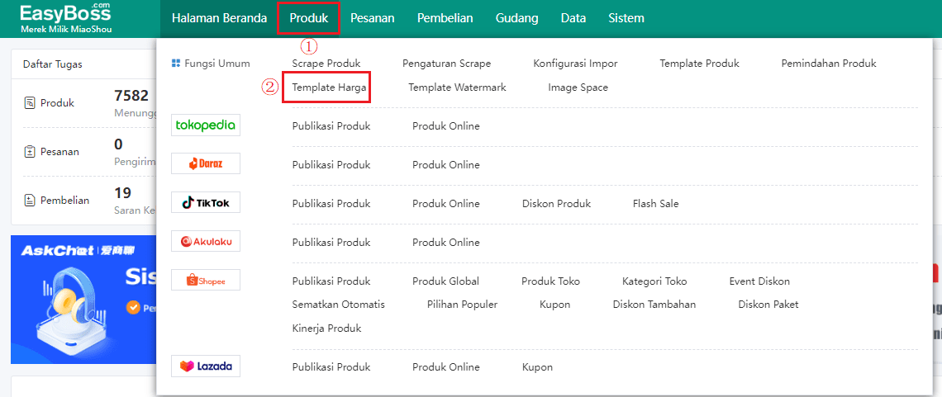Open Lazada Kupon link
This screenshot has height=397, width=942.
537,367
